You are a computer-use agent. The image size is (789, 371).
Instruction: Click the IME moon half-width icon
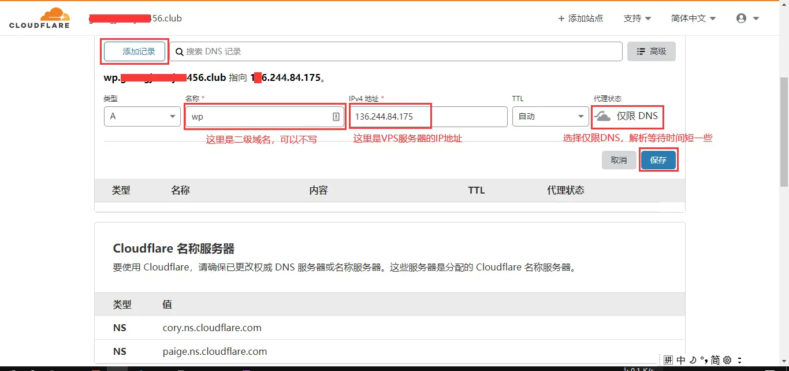point(693,359)
